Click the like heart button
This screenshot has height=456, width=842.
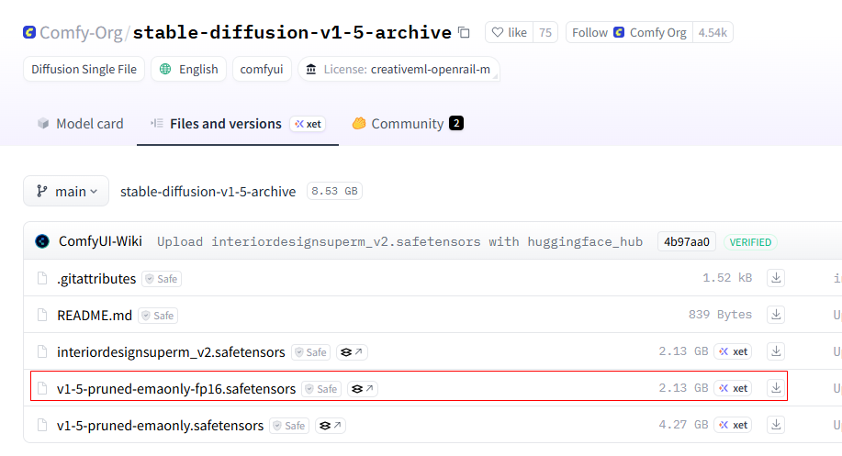tap(509, 32)
